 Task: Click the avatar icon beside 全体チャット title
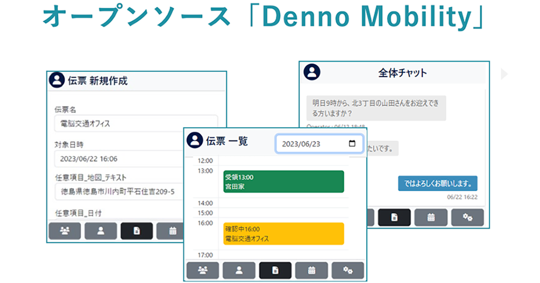tap(311, 71)
